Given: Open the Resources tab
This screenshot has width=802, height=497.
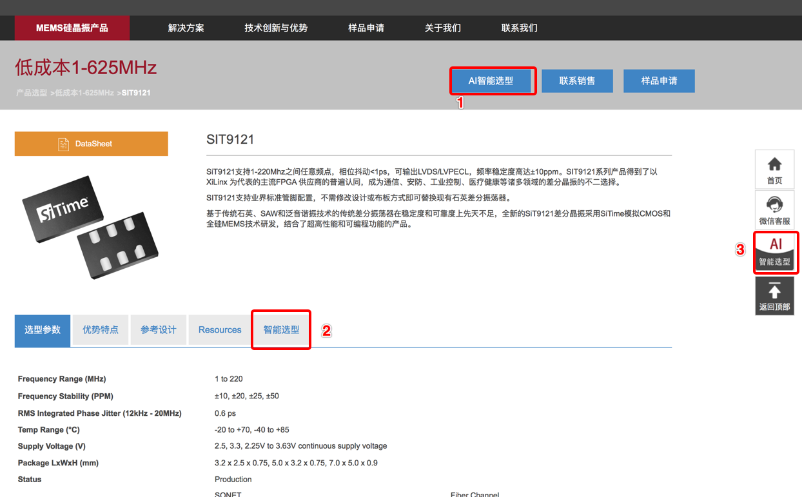Looking at the screenshot, I should pyautogui.click(x=220, y=330).
